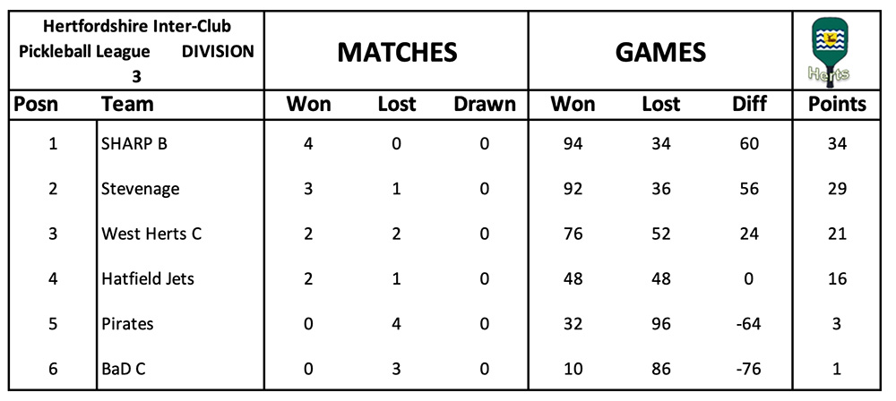Click the MATCHES section header
This screenshot has width=896, height=401.
397,52
